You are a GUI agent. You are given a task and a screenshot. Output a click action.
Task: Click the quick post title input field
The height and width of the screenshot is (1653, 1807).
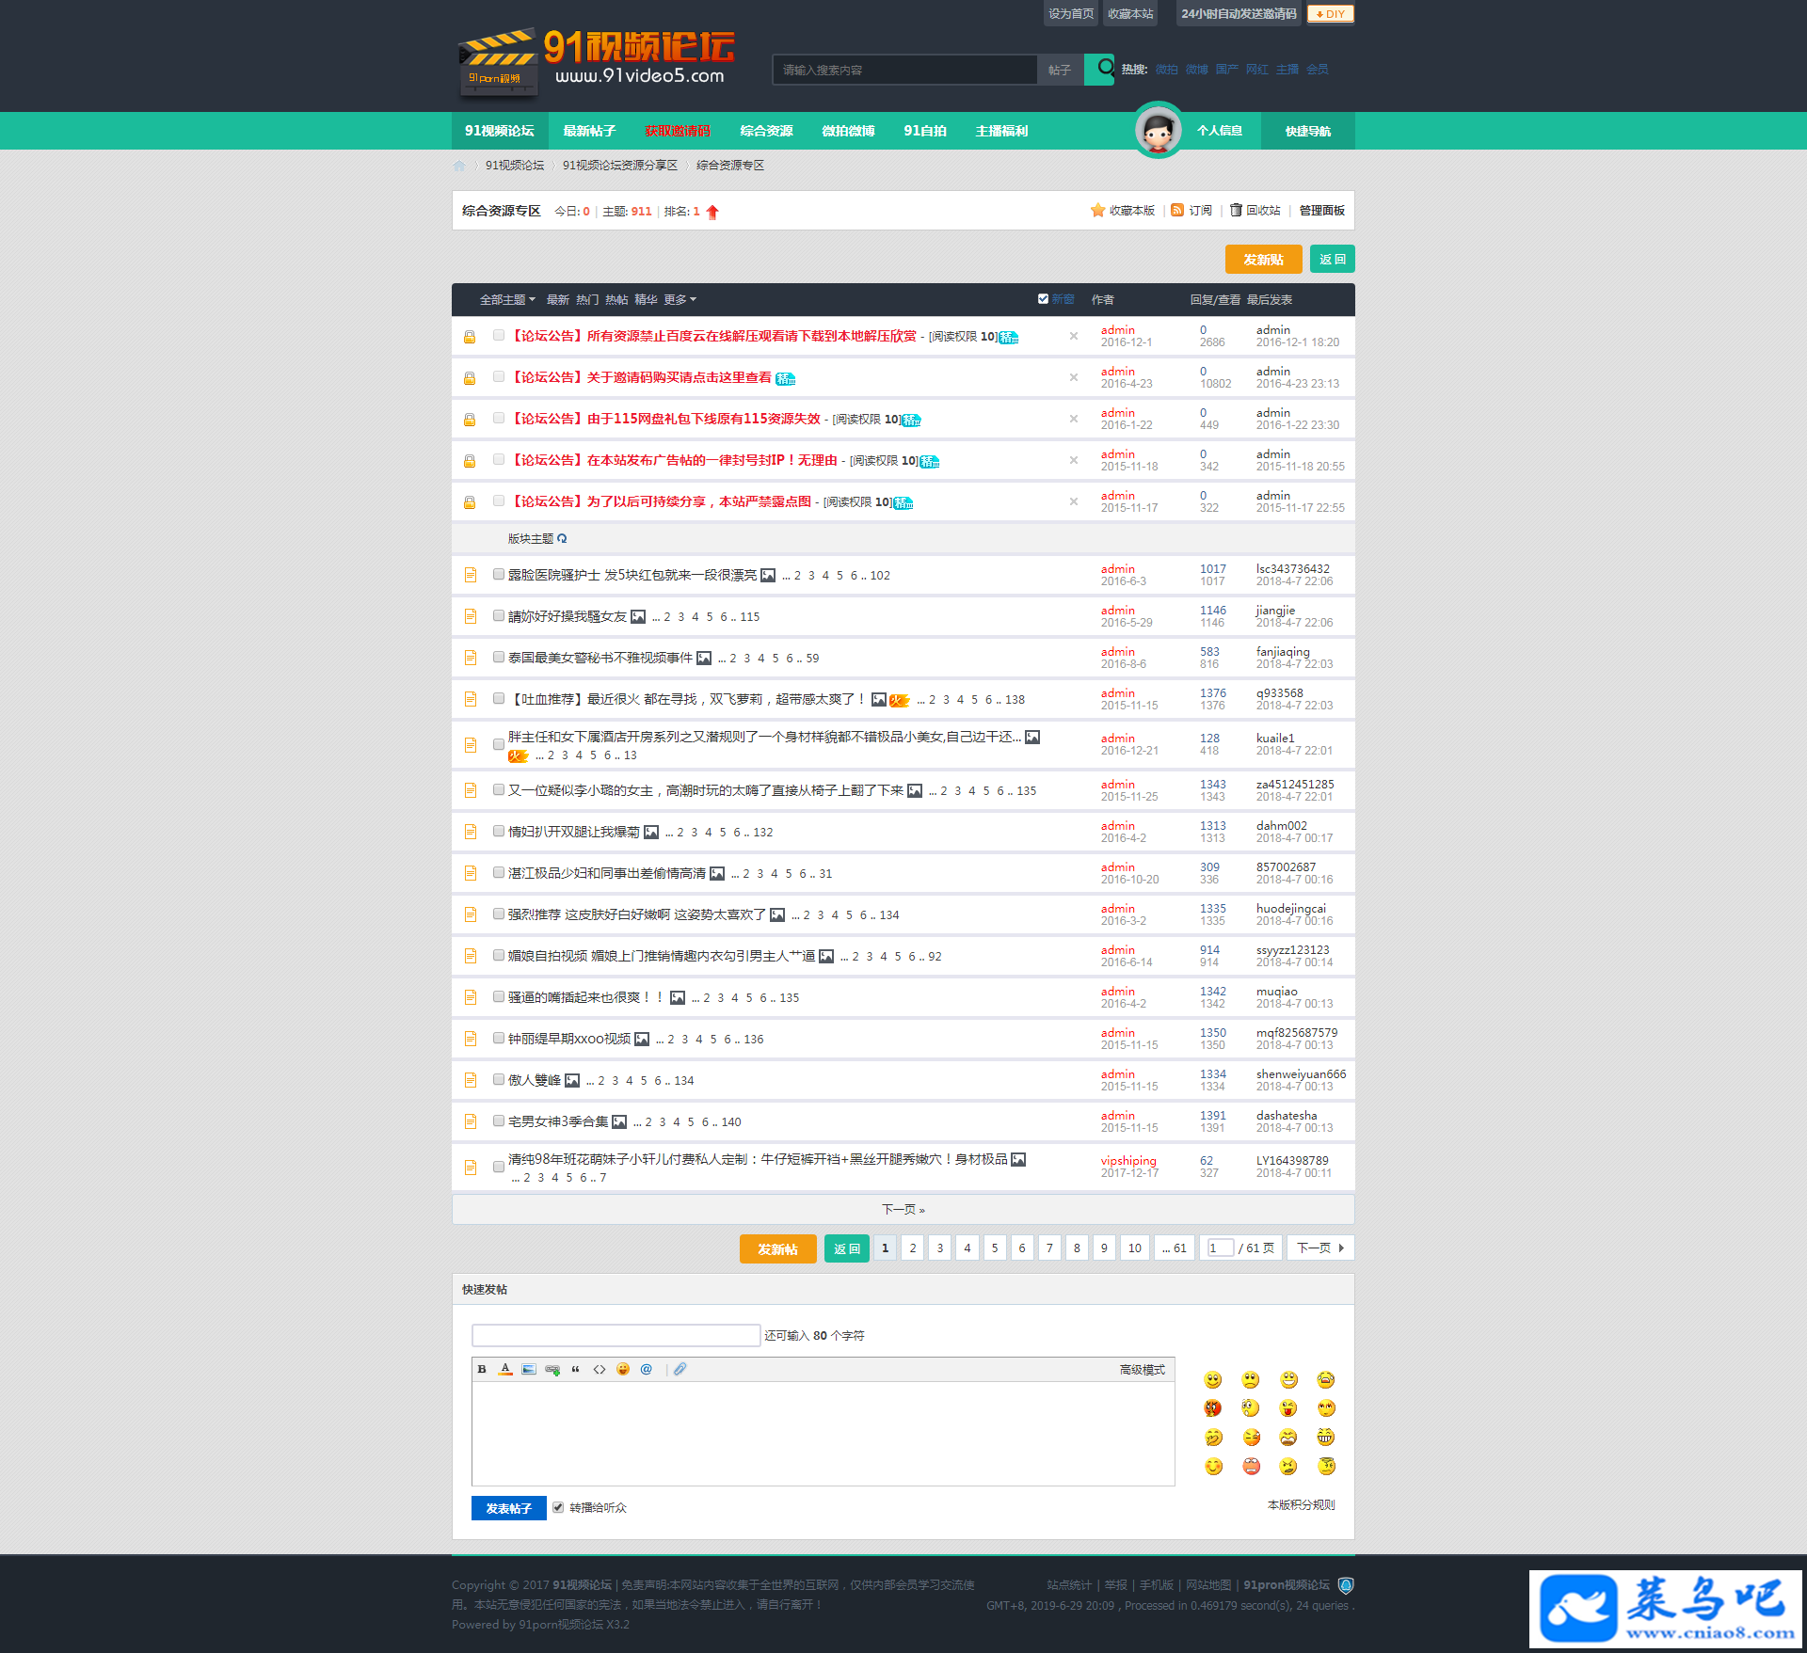coord(616,1335)
